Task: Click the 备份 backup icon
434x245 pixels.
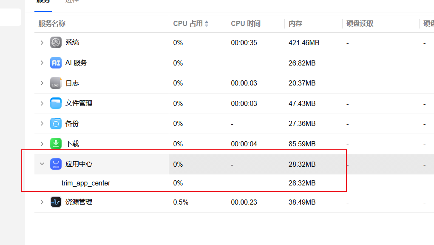Action: click(56, 123)
